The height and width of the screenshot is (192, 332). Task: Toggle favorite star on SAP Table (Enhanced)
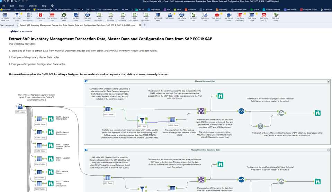245,14
